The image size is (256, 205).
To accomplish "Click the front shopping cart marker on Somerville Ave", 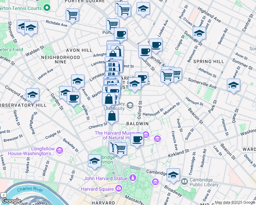I will (x=167, y=76).
